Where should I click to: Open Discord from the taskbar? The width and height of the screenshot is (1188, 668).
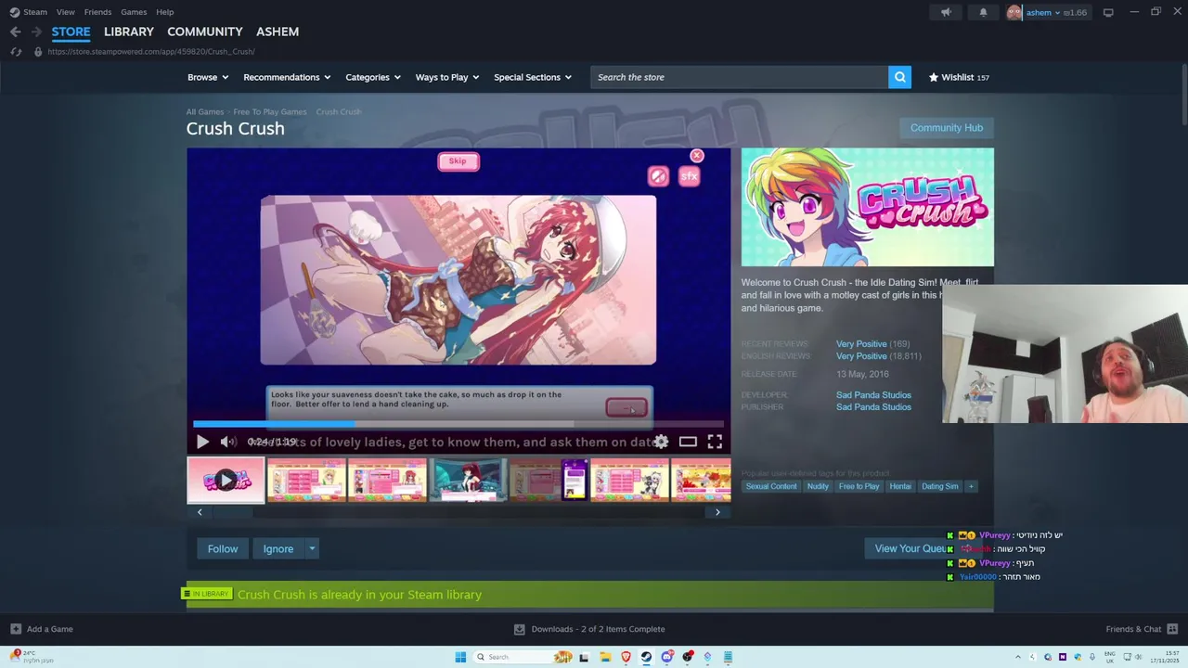click(666, 657)
